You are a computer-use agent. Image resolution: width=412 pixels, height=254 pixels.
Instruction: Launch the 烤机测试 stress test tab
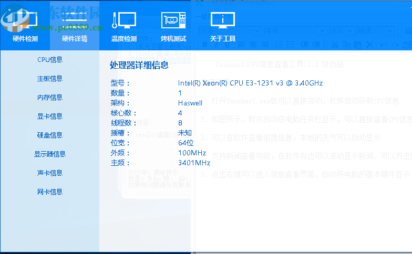pyautogui.click(x=173, y=26)
